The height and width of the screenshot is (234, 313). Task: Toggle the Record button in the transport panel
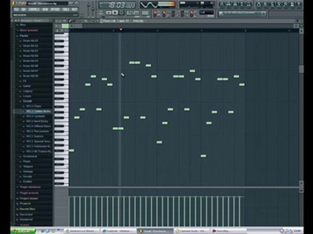click(x=121, y=13)
